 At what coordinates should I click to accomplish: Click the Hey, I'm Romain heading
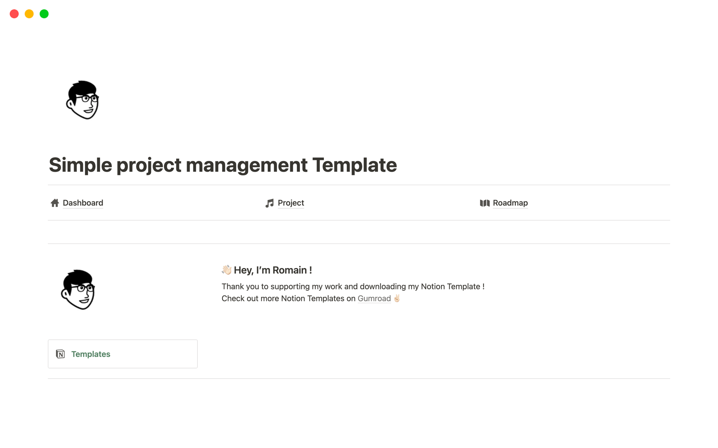(x=273, y=270)
